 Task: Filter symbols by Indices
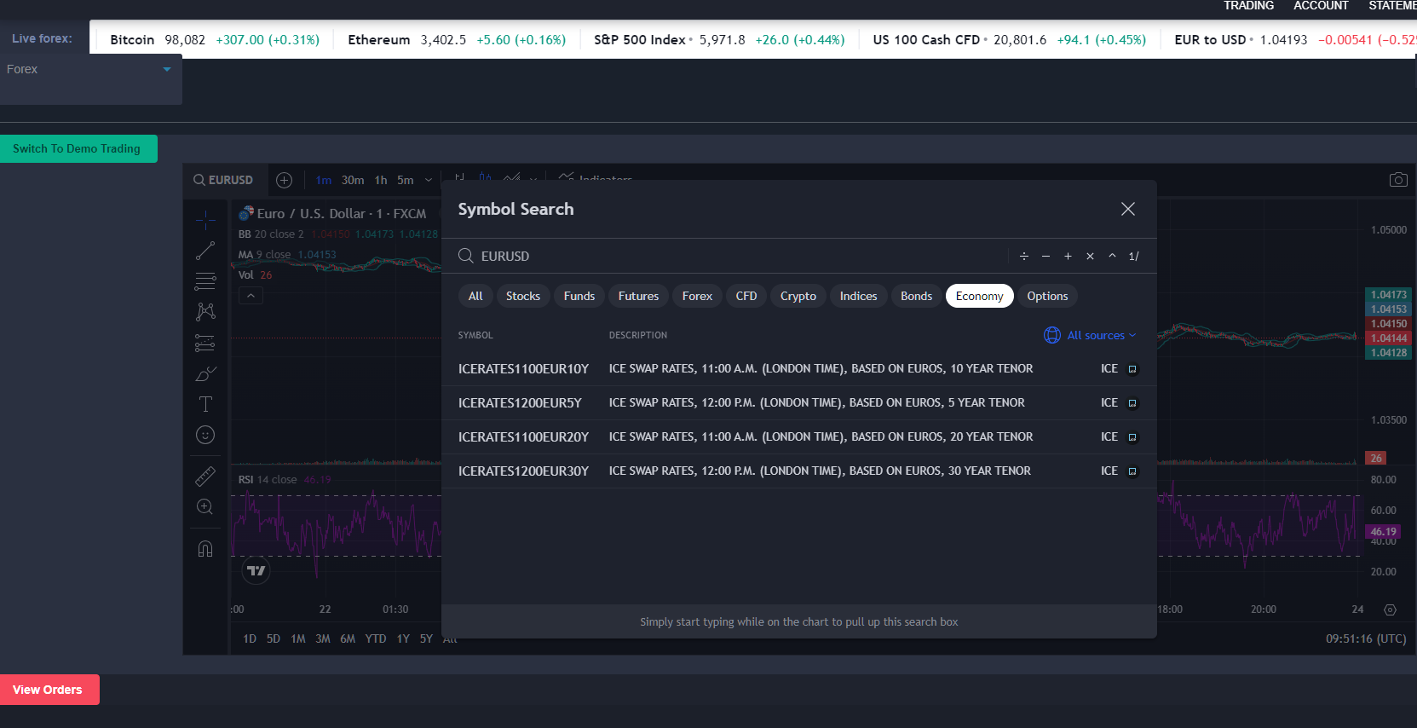coord(858,296)
